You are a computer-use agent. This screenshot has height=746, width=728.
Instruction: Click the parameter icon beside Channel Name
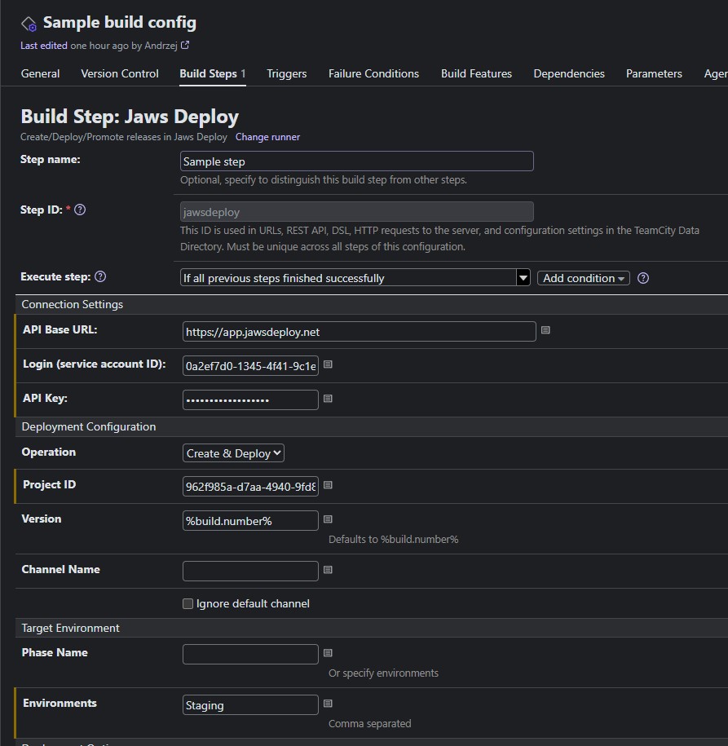(327, 570)
